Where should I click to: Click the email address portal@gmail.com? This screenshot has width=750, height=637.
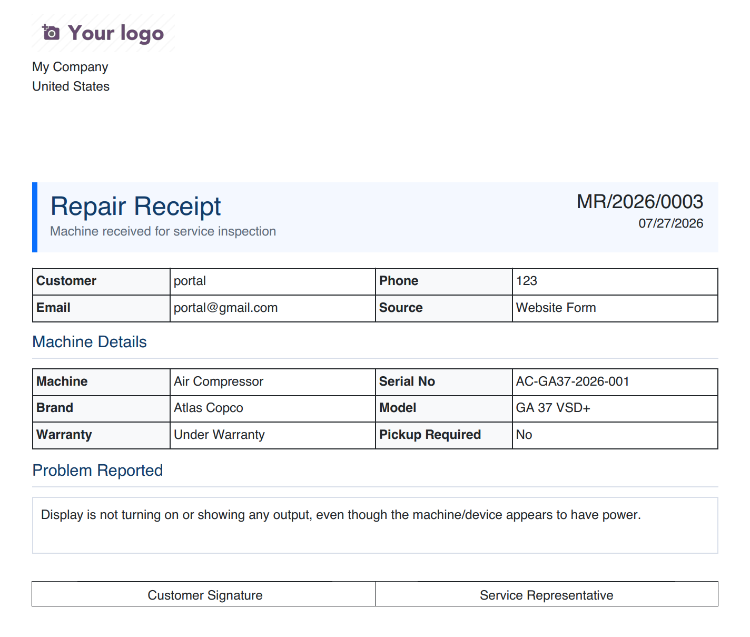pos(225,308)
